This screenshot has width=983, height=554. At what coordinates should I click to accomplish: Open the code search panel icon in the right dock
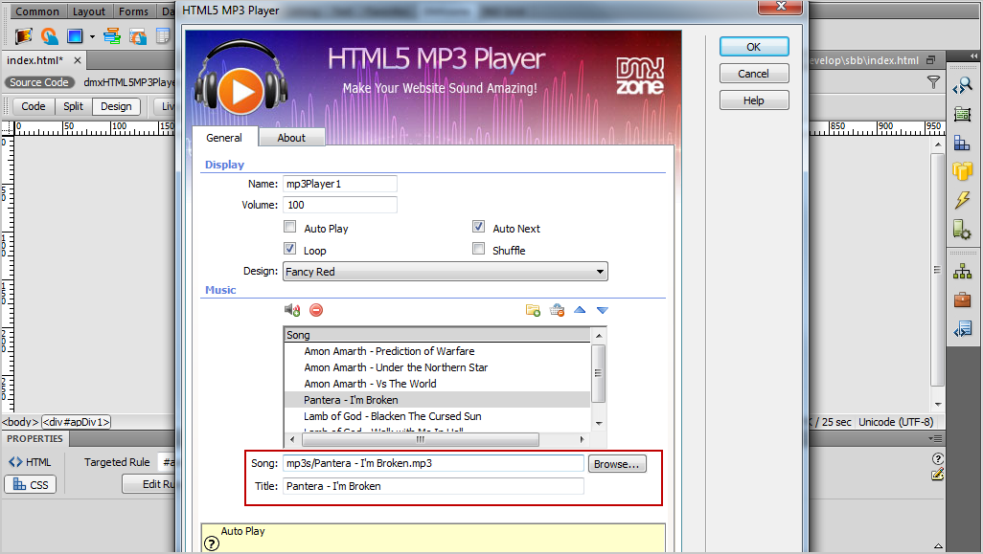point(962,86)
